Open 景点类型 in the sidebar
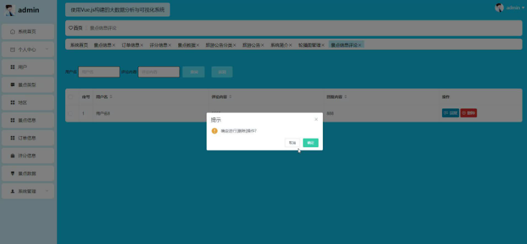Image resolution: width=527 pixels, height=244 pixels. point(28,85)
